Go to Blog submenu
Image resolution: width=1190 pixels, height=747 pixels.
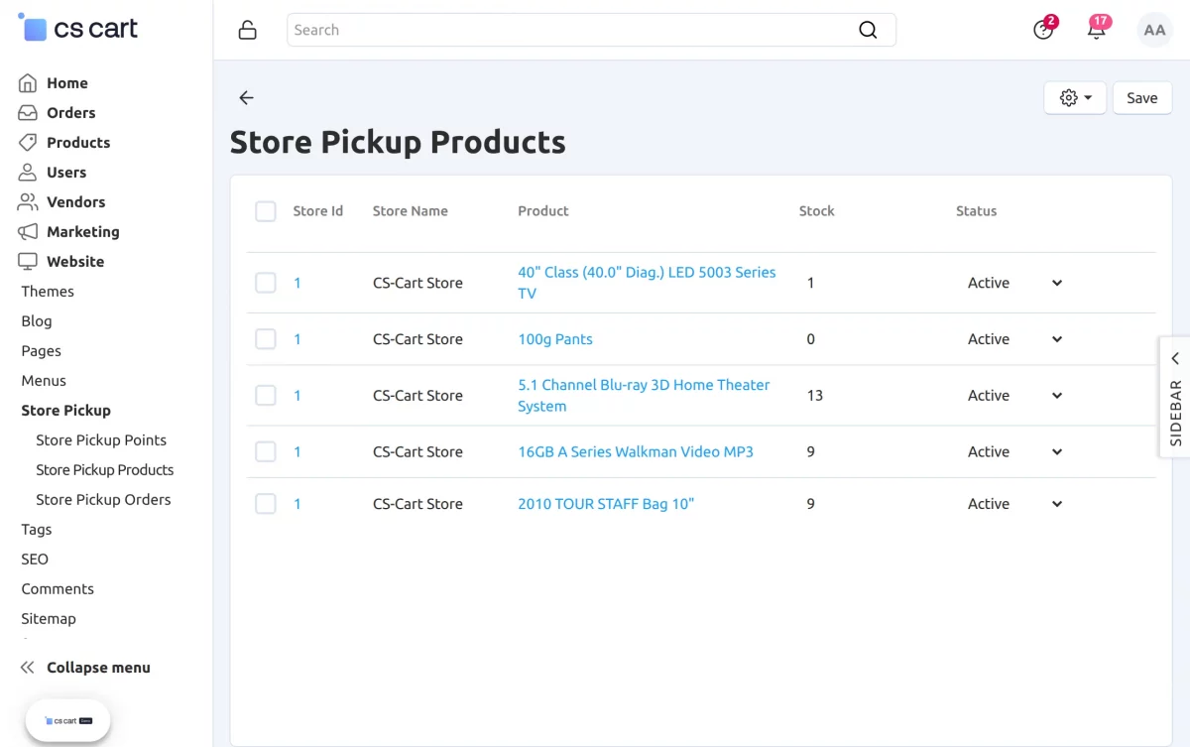point(37,321)
